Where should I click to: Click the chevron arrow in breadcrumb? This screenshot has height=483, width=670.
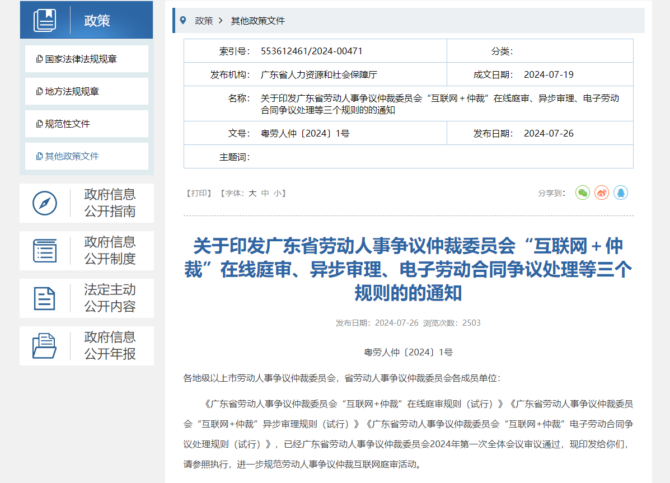point(221,21)
